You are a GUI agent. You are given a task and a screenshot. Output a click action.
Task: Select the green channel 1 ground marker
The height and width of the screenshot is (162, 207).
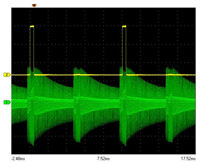tap(7, 102)
